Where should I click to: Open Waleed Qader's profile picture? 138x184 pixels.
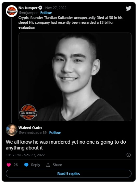12,130
